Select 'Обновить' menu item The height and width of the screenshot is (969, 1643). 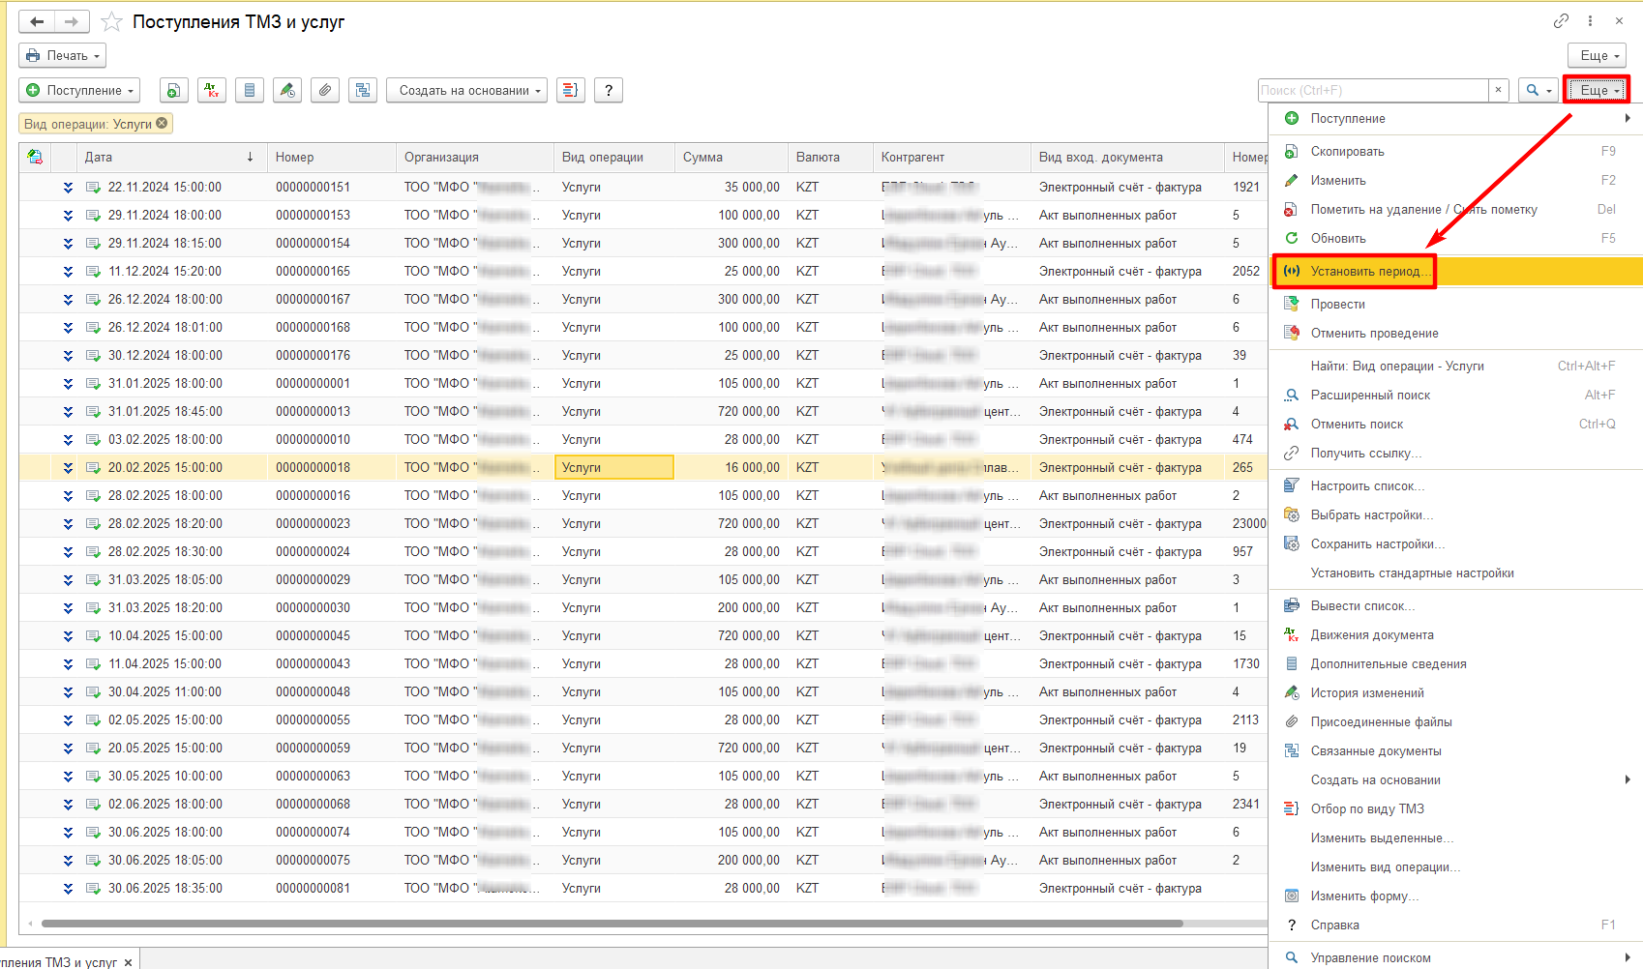coord(1455,238)
